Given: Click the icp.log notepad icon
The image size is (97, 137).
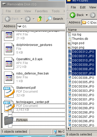Looking at the screenshot, I should (69, 34).
